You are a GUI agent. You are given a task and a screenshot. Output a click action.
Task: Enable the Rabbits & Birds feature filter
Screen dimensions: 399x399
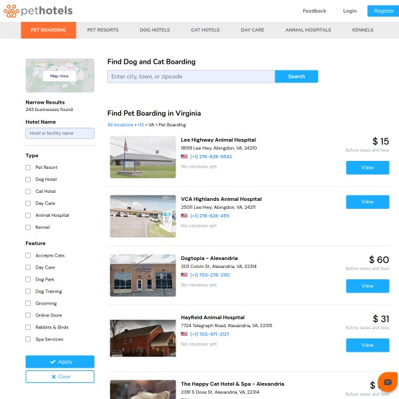pyautogui.click(x=28, y=327)
